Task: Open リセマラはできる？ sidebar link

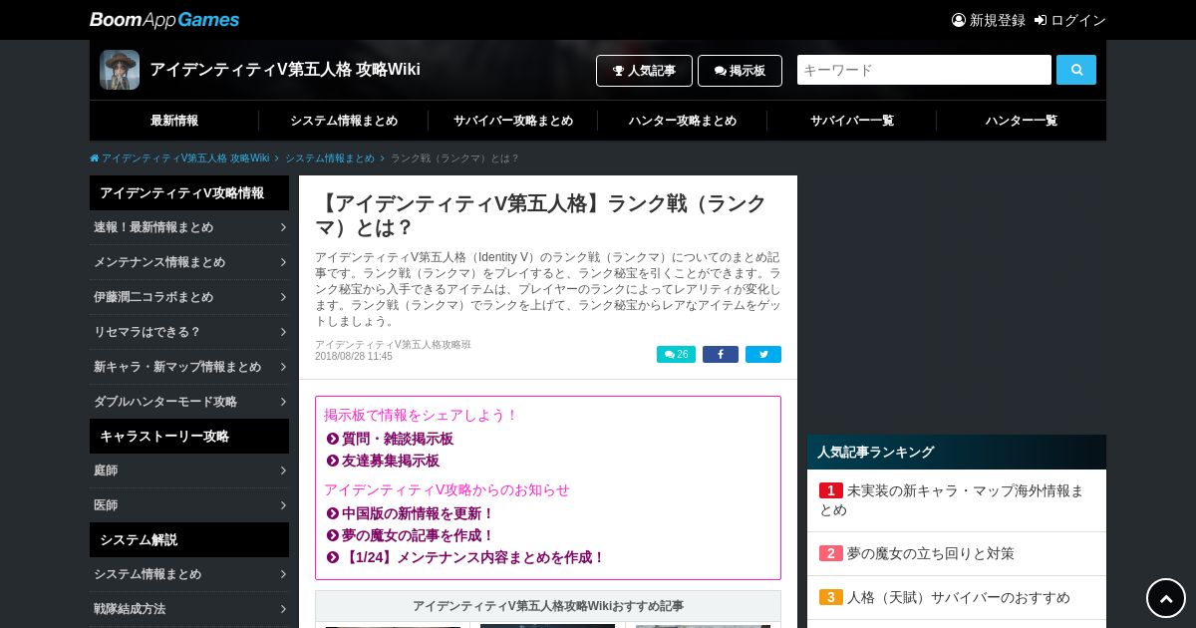Action: 189,332
